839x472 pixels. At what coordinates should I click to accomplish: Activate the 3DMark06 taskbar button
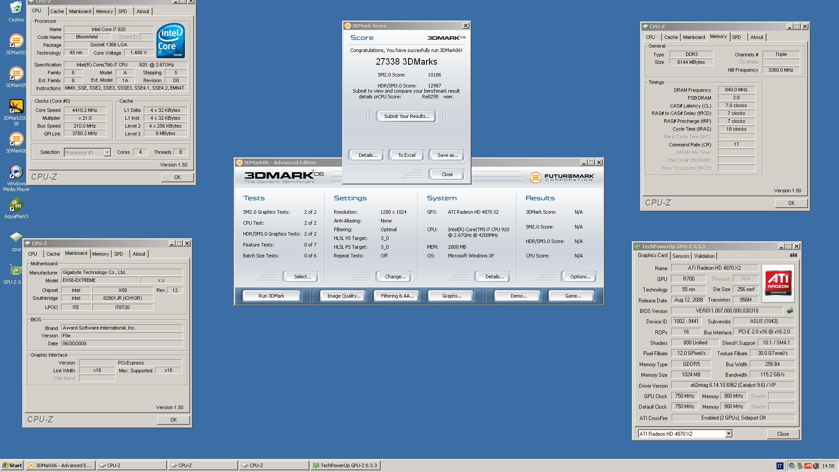point(60,465)
